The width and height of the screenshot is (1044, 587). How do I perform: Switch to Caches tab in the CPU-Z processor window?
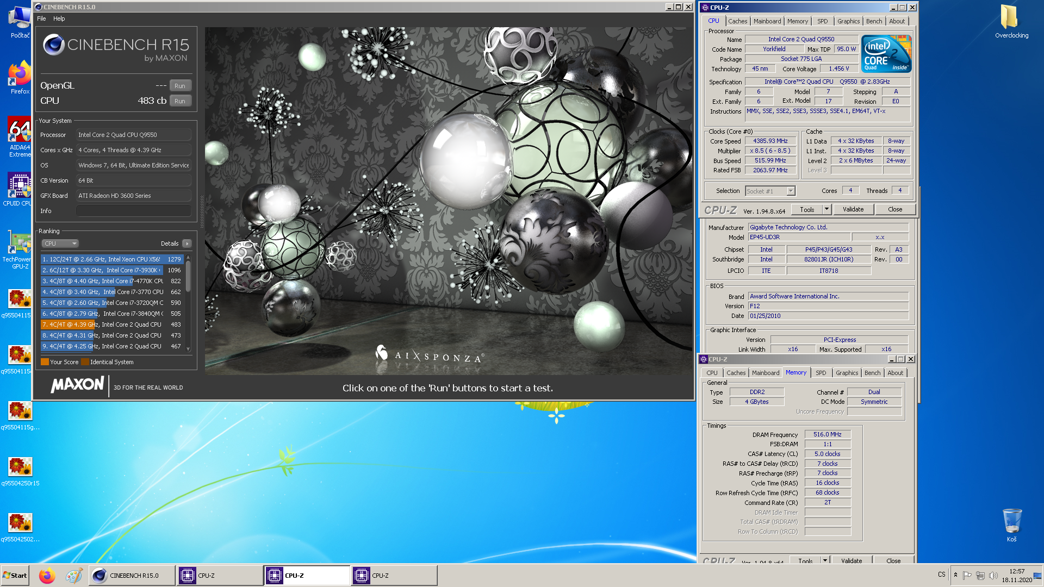pos(737,21)
